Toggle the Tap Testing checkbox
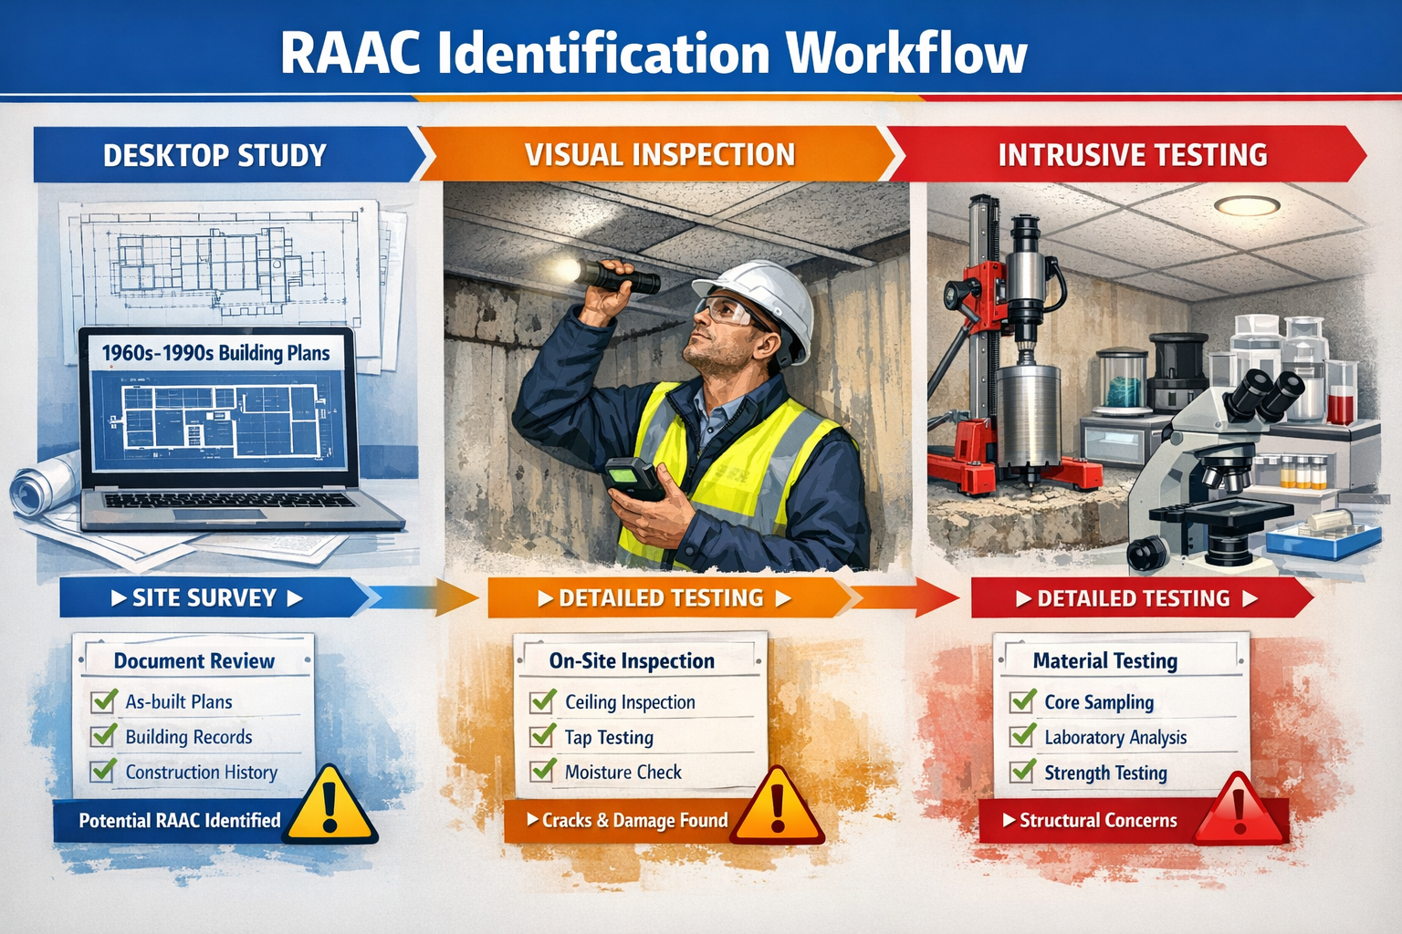This screenshot has height=934, width=1402. point(540,737)
